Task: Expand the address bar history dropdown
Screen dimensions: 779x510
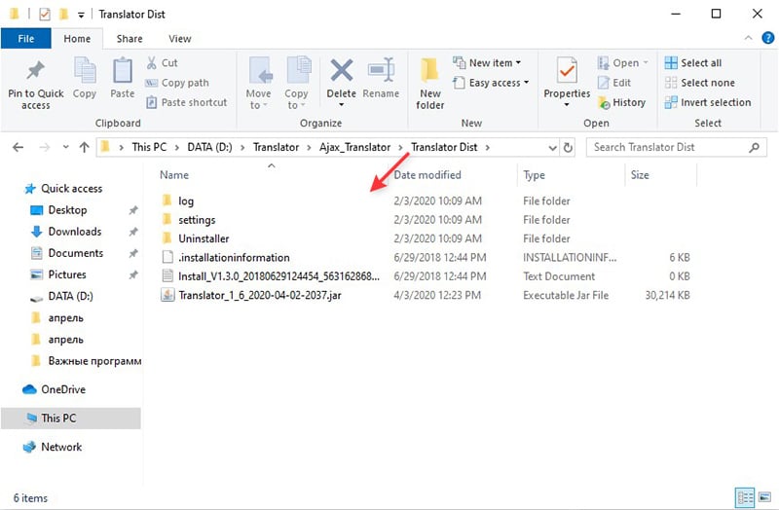Action: pyautogui.click(x=552, y=148)
